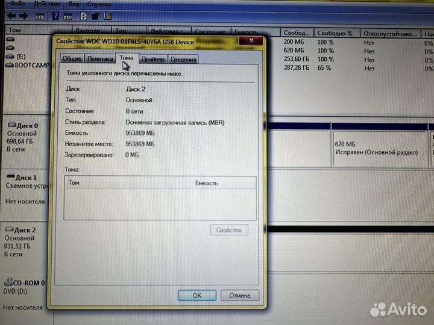Sort by the Том column in main window

click(x=39, y=30)
